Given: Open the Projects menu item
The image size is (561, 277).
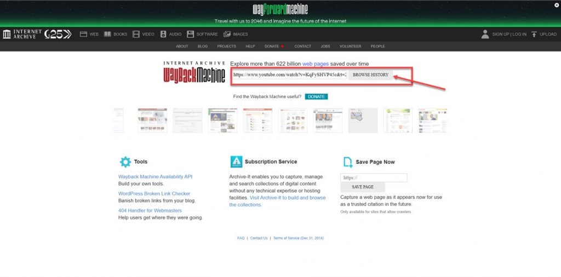Looking at the screenshot, I should (226, 47).
